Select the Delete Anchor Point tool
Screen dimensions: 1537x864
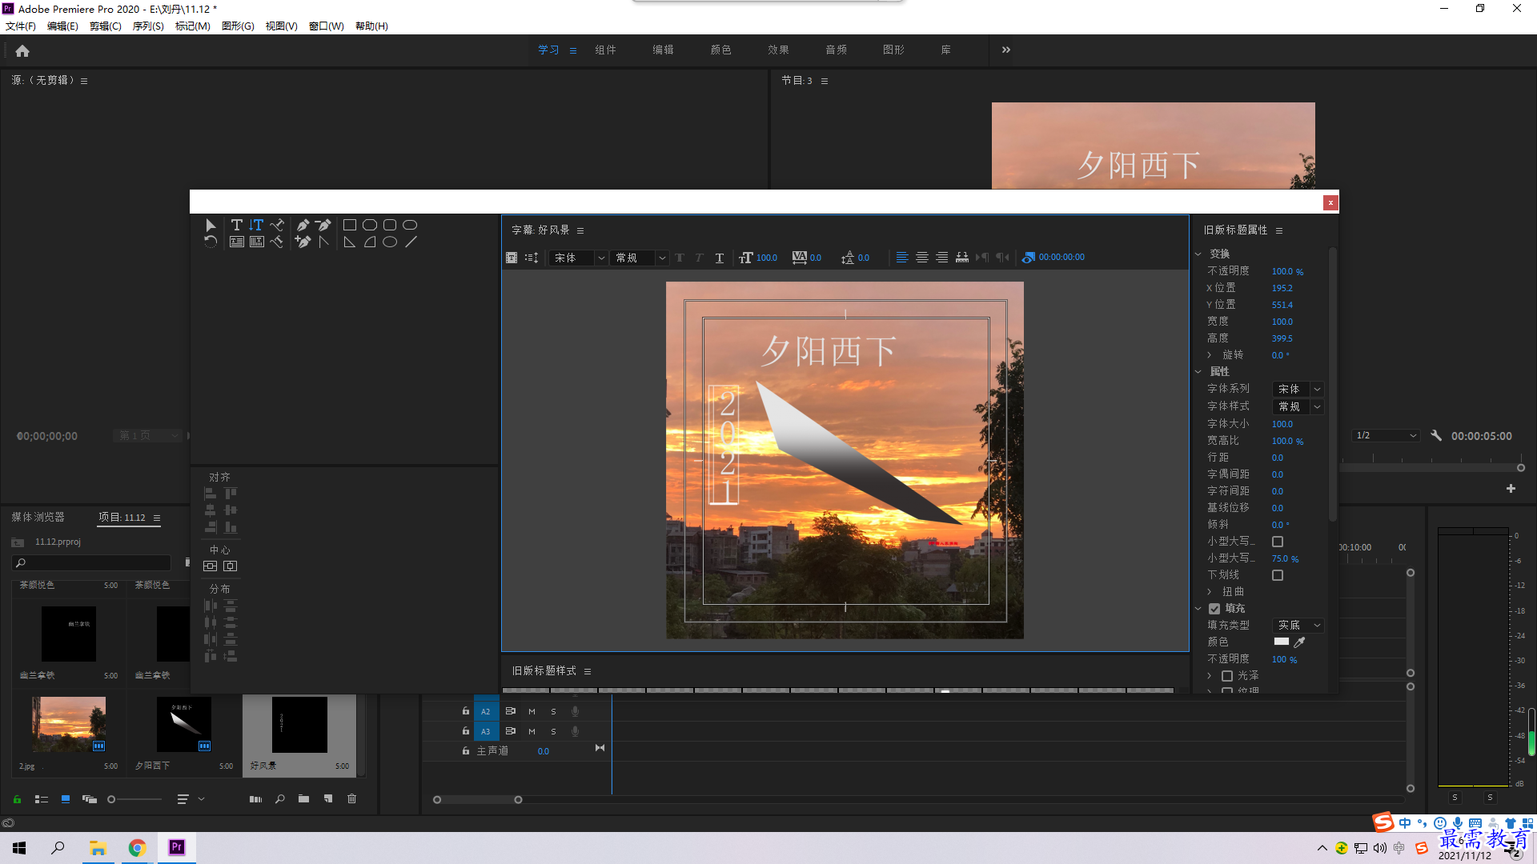coord(323,225)
